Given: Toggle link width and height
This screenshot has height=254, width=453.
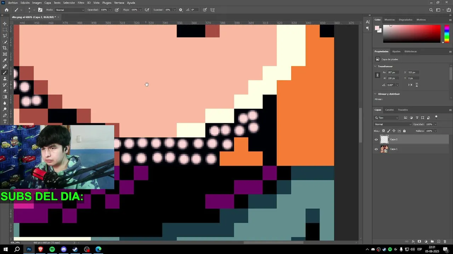Looking at the screenshot, I should (x=377, y=75).
